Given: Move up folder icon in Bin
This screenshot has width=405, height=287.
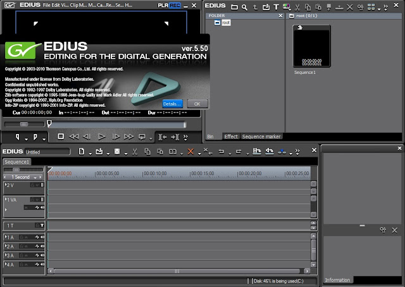Looking at the screenshot, I should point(255,7).
